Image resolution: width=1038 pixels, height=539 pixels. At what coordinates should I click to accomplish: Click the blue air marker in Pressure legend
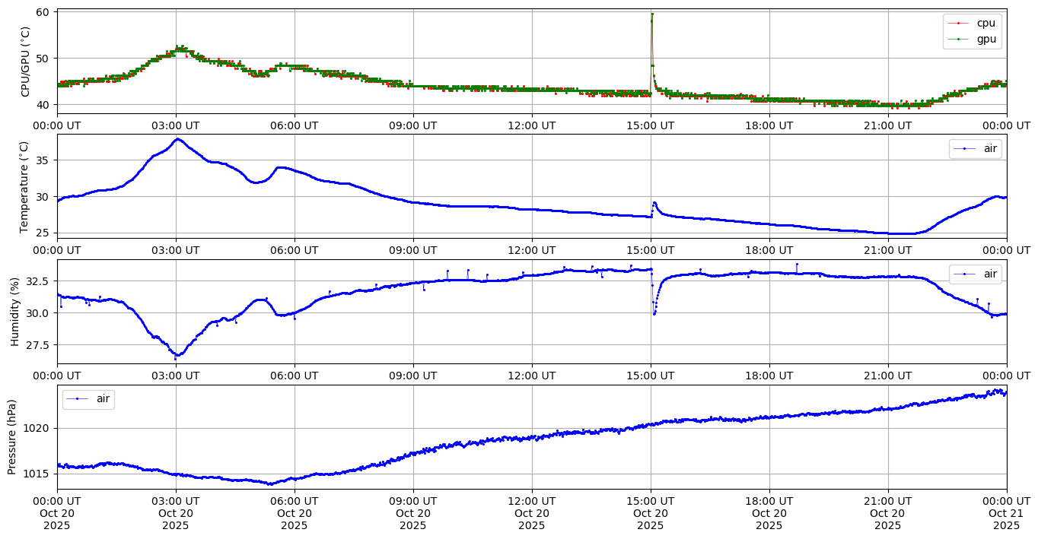78,399
